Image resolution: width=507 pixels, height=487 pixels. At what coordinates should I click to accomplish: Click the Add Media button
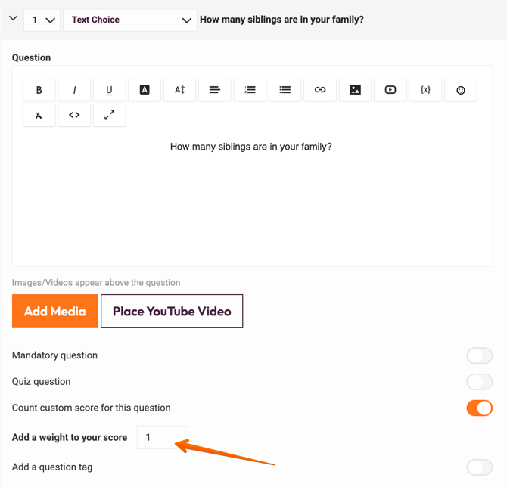(55, 312)
